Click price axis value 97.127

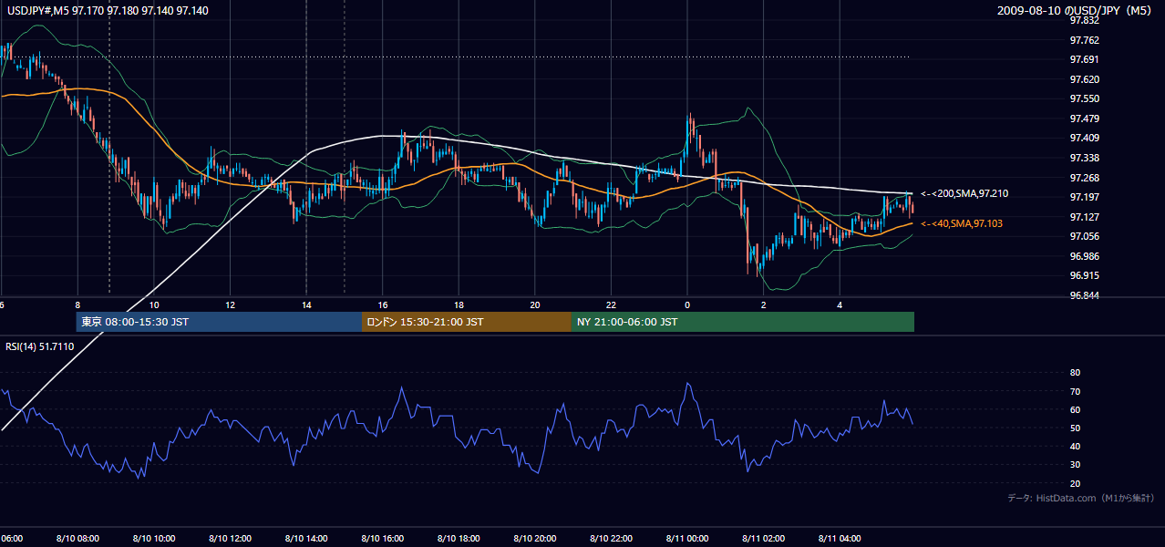pyautogui.click(x=1085, y=217)
